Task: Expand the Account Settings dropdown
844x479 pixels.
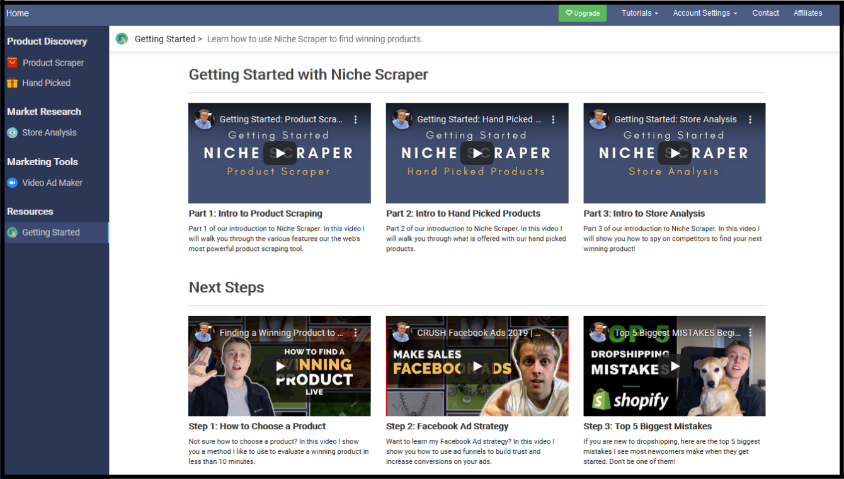Action: pos(705,13)
